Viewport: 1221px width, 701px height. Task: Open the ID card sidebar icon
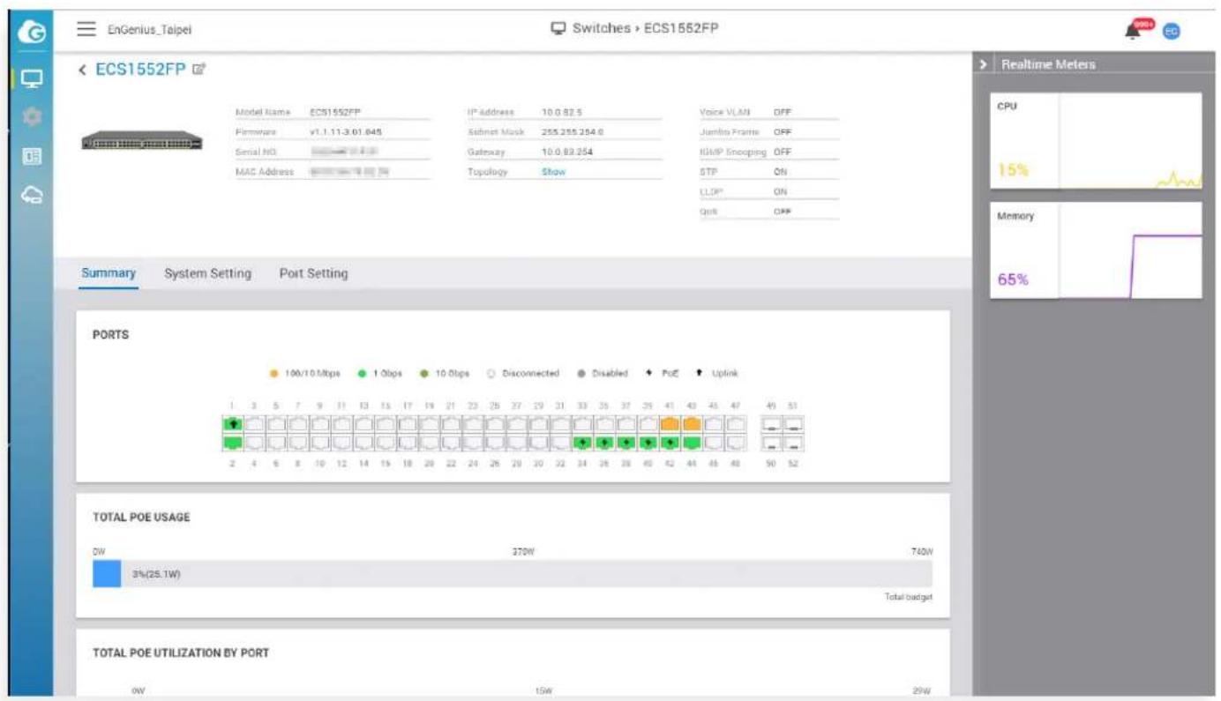(x=31, y=156)
